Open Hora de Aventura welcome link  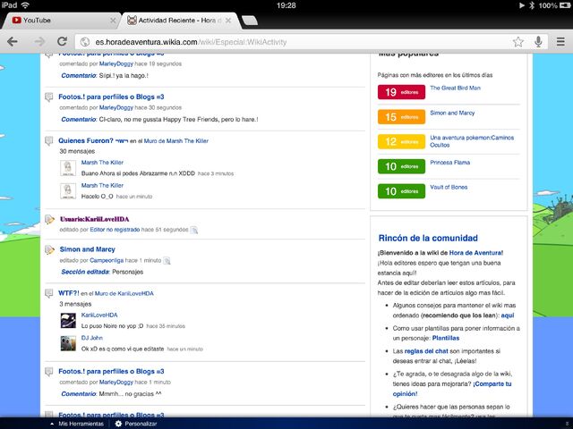(475, 253)
